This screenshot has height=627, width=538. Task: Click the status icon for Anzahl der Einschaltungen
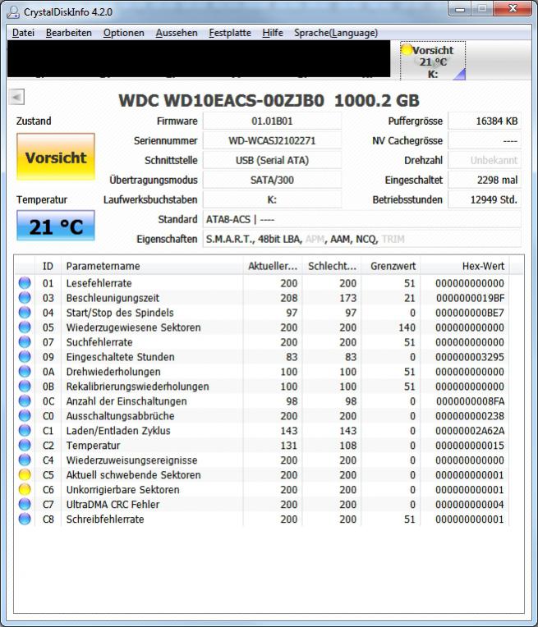(x=25, y=401)
